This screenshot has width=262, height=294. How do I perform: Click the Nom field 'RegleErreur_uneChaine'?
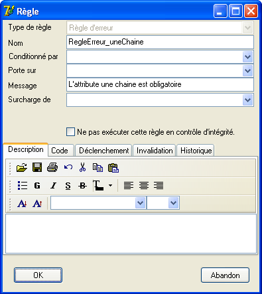tap(160, 42)
